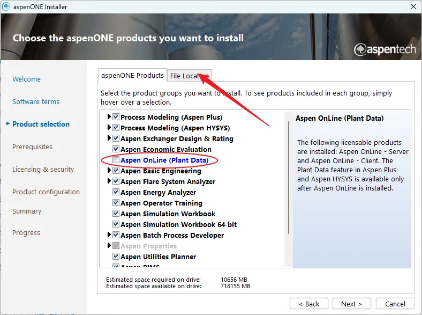Uncheck Aspen Exchanger Design & Rating checkbox
The height and width of the screenshot is (315, 422).
pyautogui.click(x=116, y=138)
